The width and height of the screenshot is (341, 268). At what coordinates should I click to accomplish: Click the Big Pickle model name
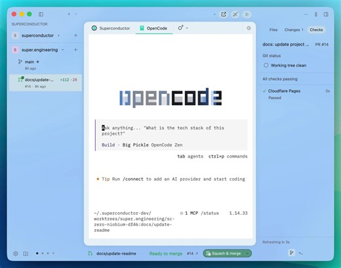click(135, 145)
